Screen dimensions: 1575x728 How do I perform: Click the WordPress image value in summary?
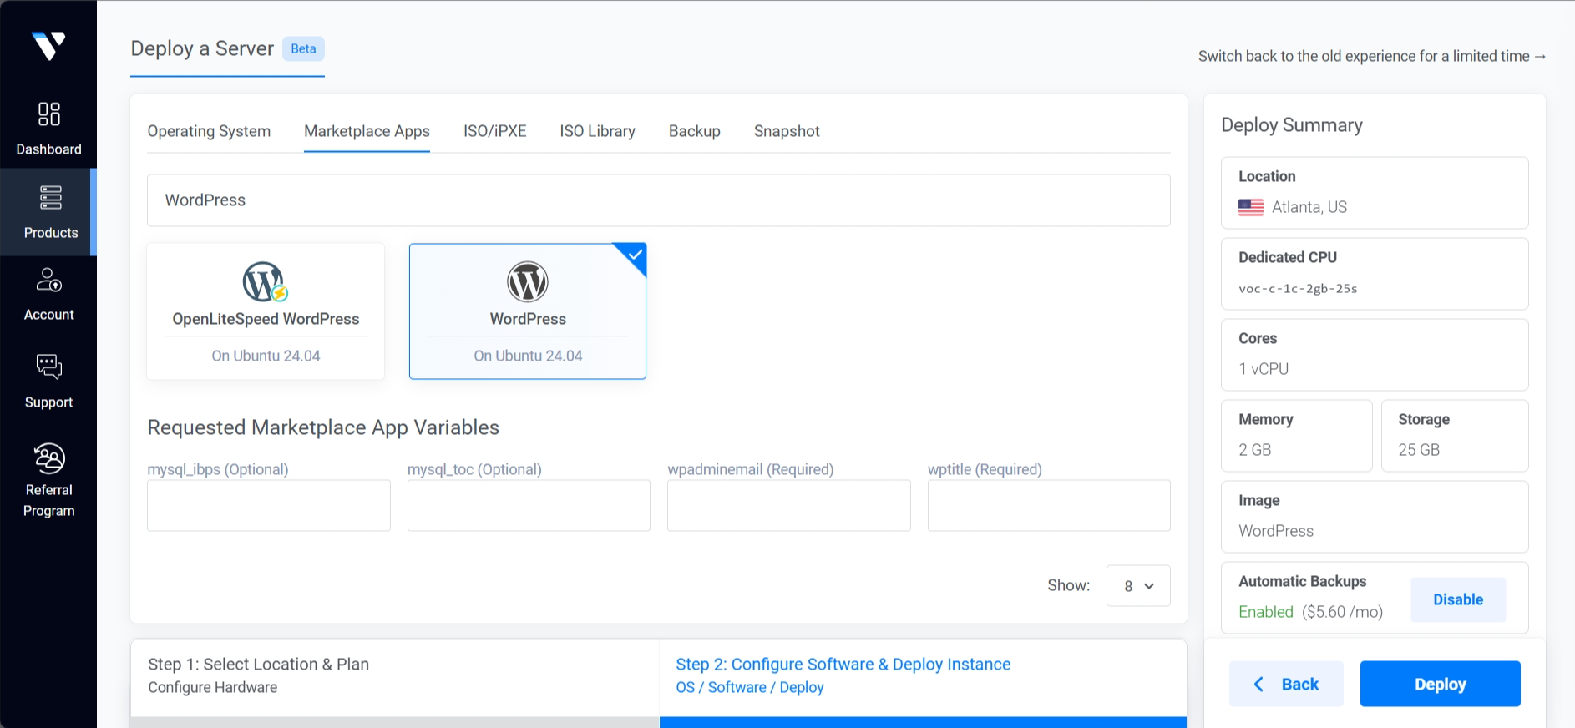1276,531
